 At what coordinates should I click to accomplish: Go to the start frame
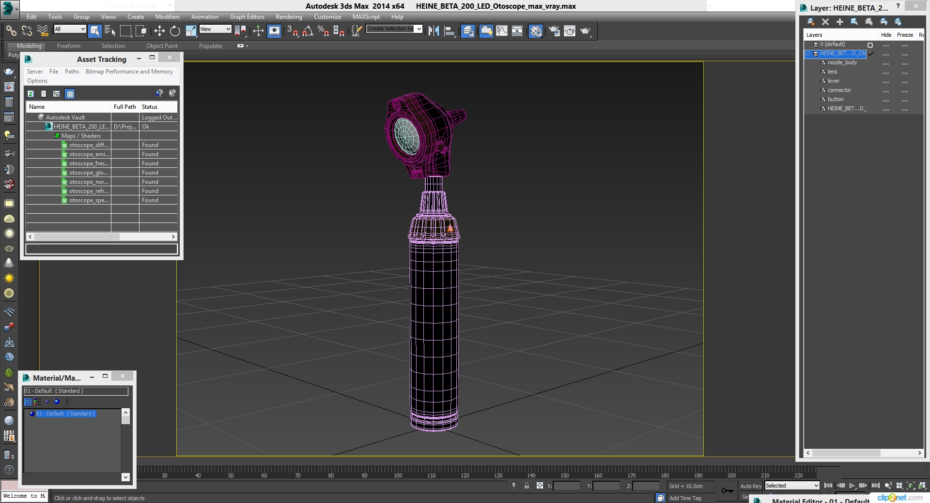coord(828,486)
